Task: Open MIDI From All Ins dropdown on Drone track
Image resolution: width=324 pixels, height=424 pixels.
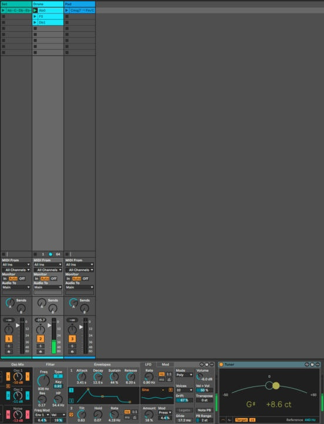Action: (x=48, y=265)
